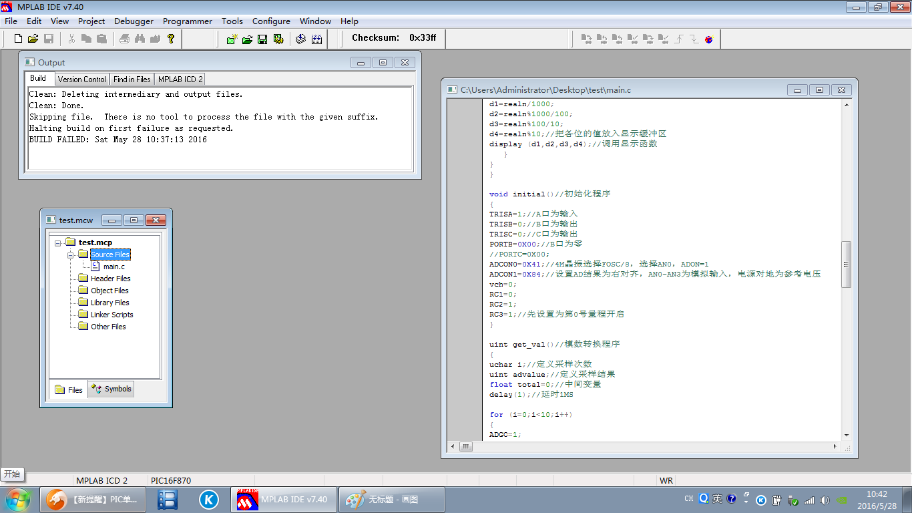Select the Library Files folder

[x=110, y=303]
